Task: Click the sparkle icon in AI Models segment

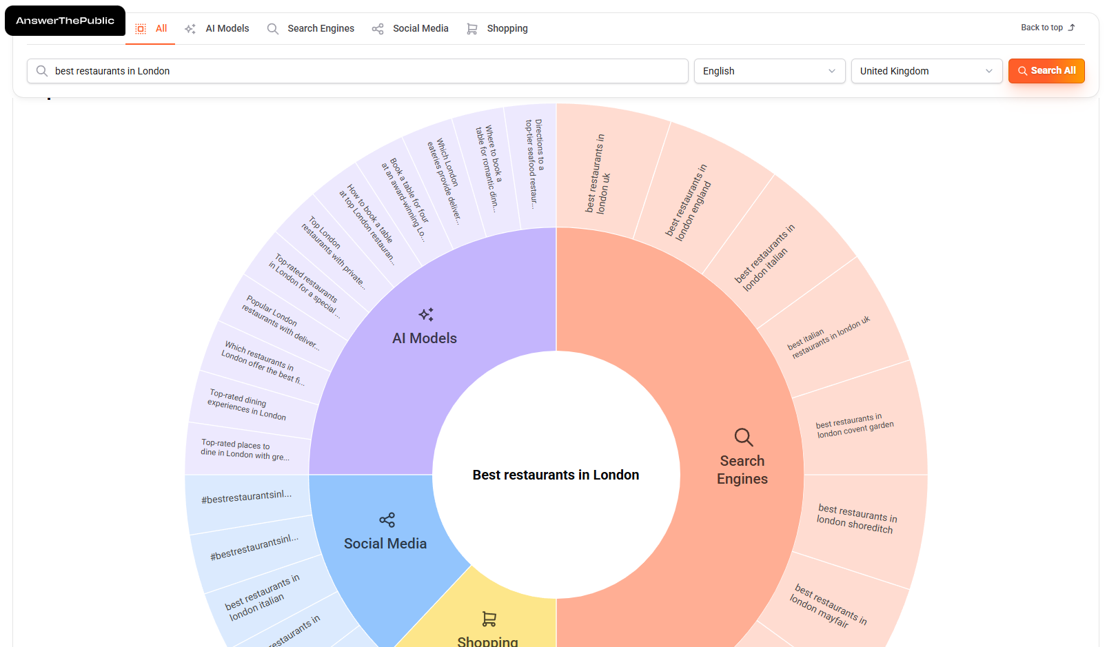Action: (426, 315)
